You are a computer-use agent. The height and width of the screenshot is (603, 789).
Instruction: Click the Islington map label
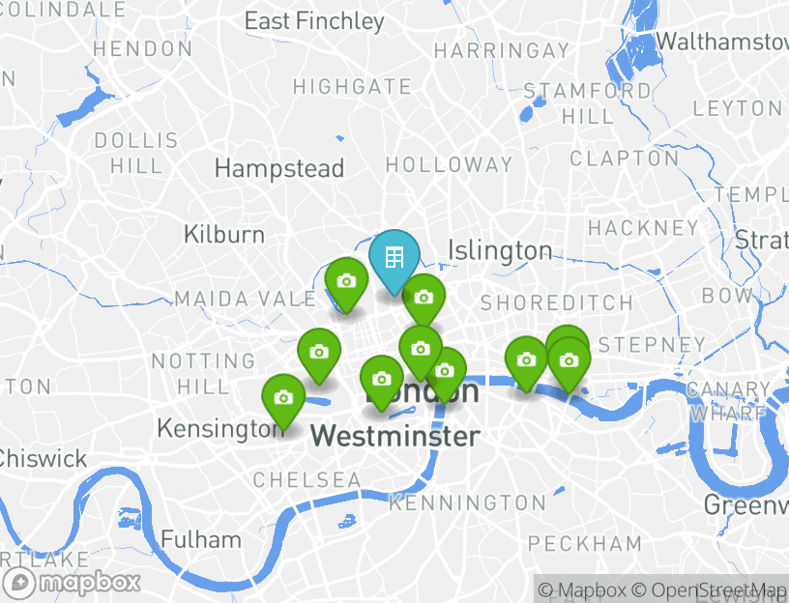(500, 250)
